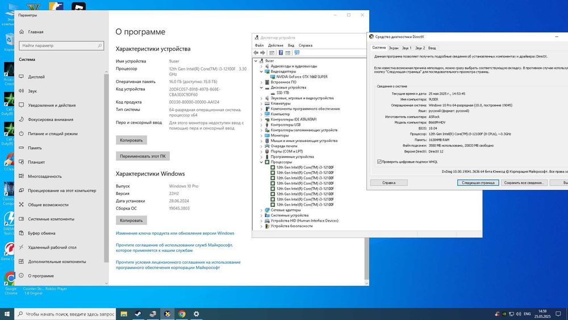The image size is (568, 320).
Task: Click the taskbar search box
Action: point(65,314)
